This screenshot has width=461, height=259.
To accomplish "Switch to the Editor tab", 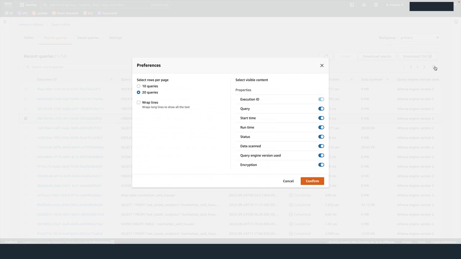I will (x=29, y=38).
